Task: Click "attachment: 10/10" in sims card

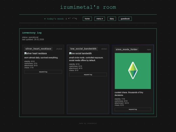Action: point(122,103)
